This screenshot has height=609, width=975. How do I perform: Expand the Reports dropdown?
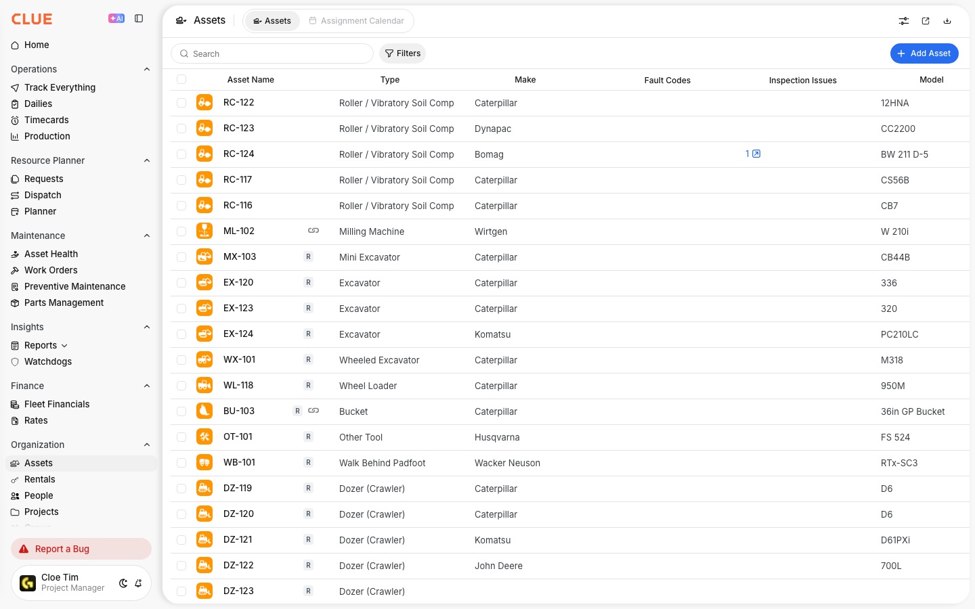[x=64, y=346]
